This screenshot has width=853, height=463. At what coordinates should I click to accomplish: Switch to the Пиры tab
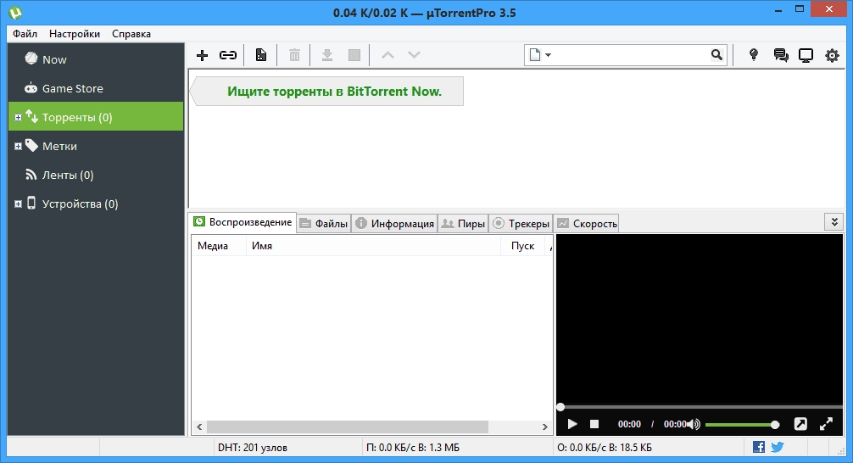(463, 224)
